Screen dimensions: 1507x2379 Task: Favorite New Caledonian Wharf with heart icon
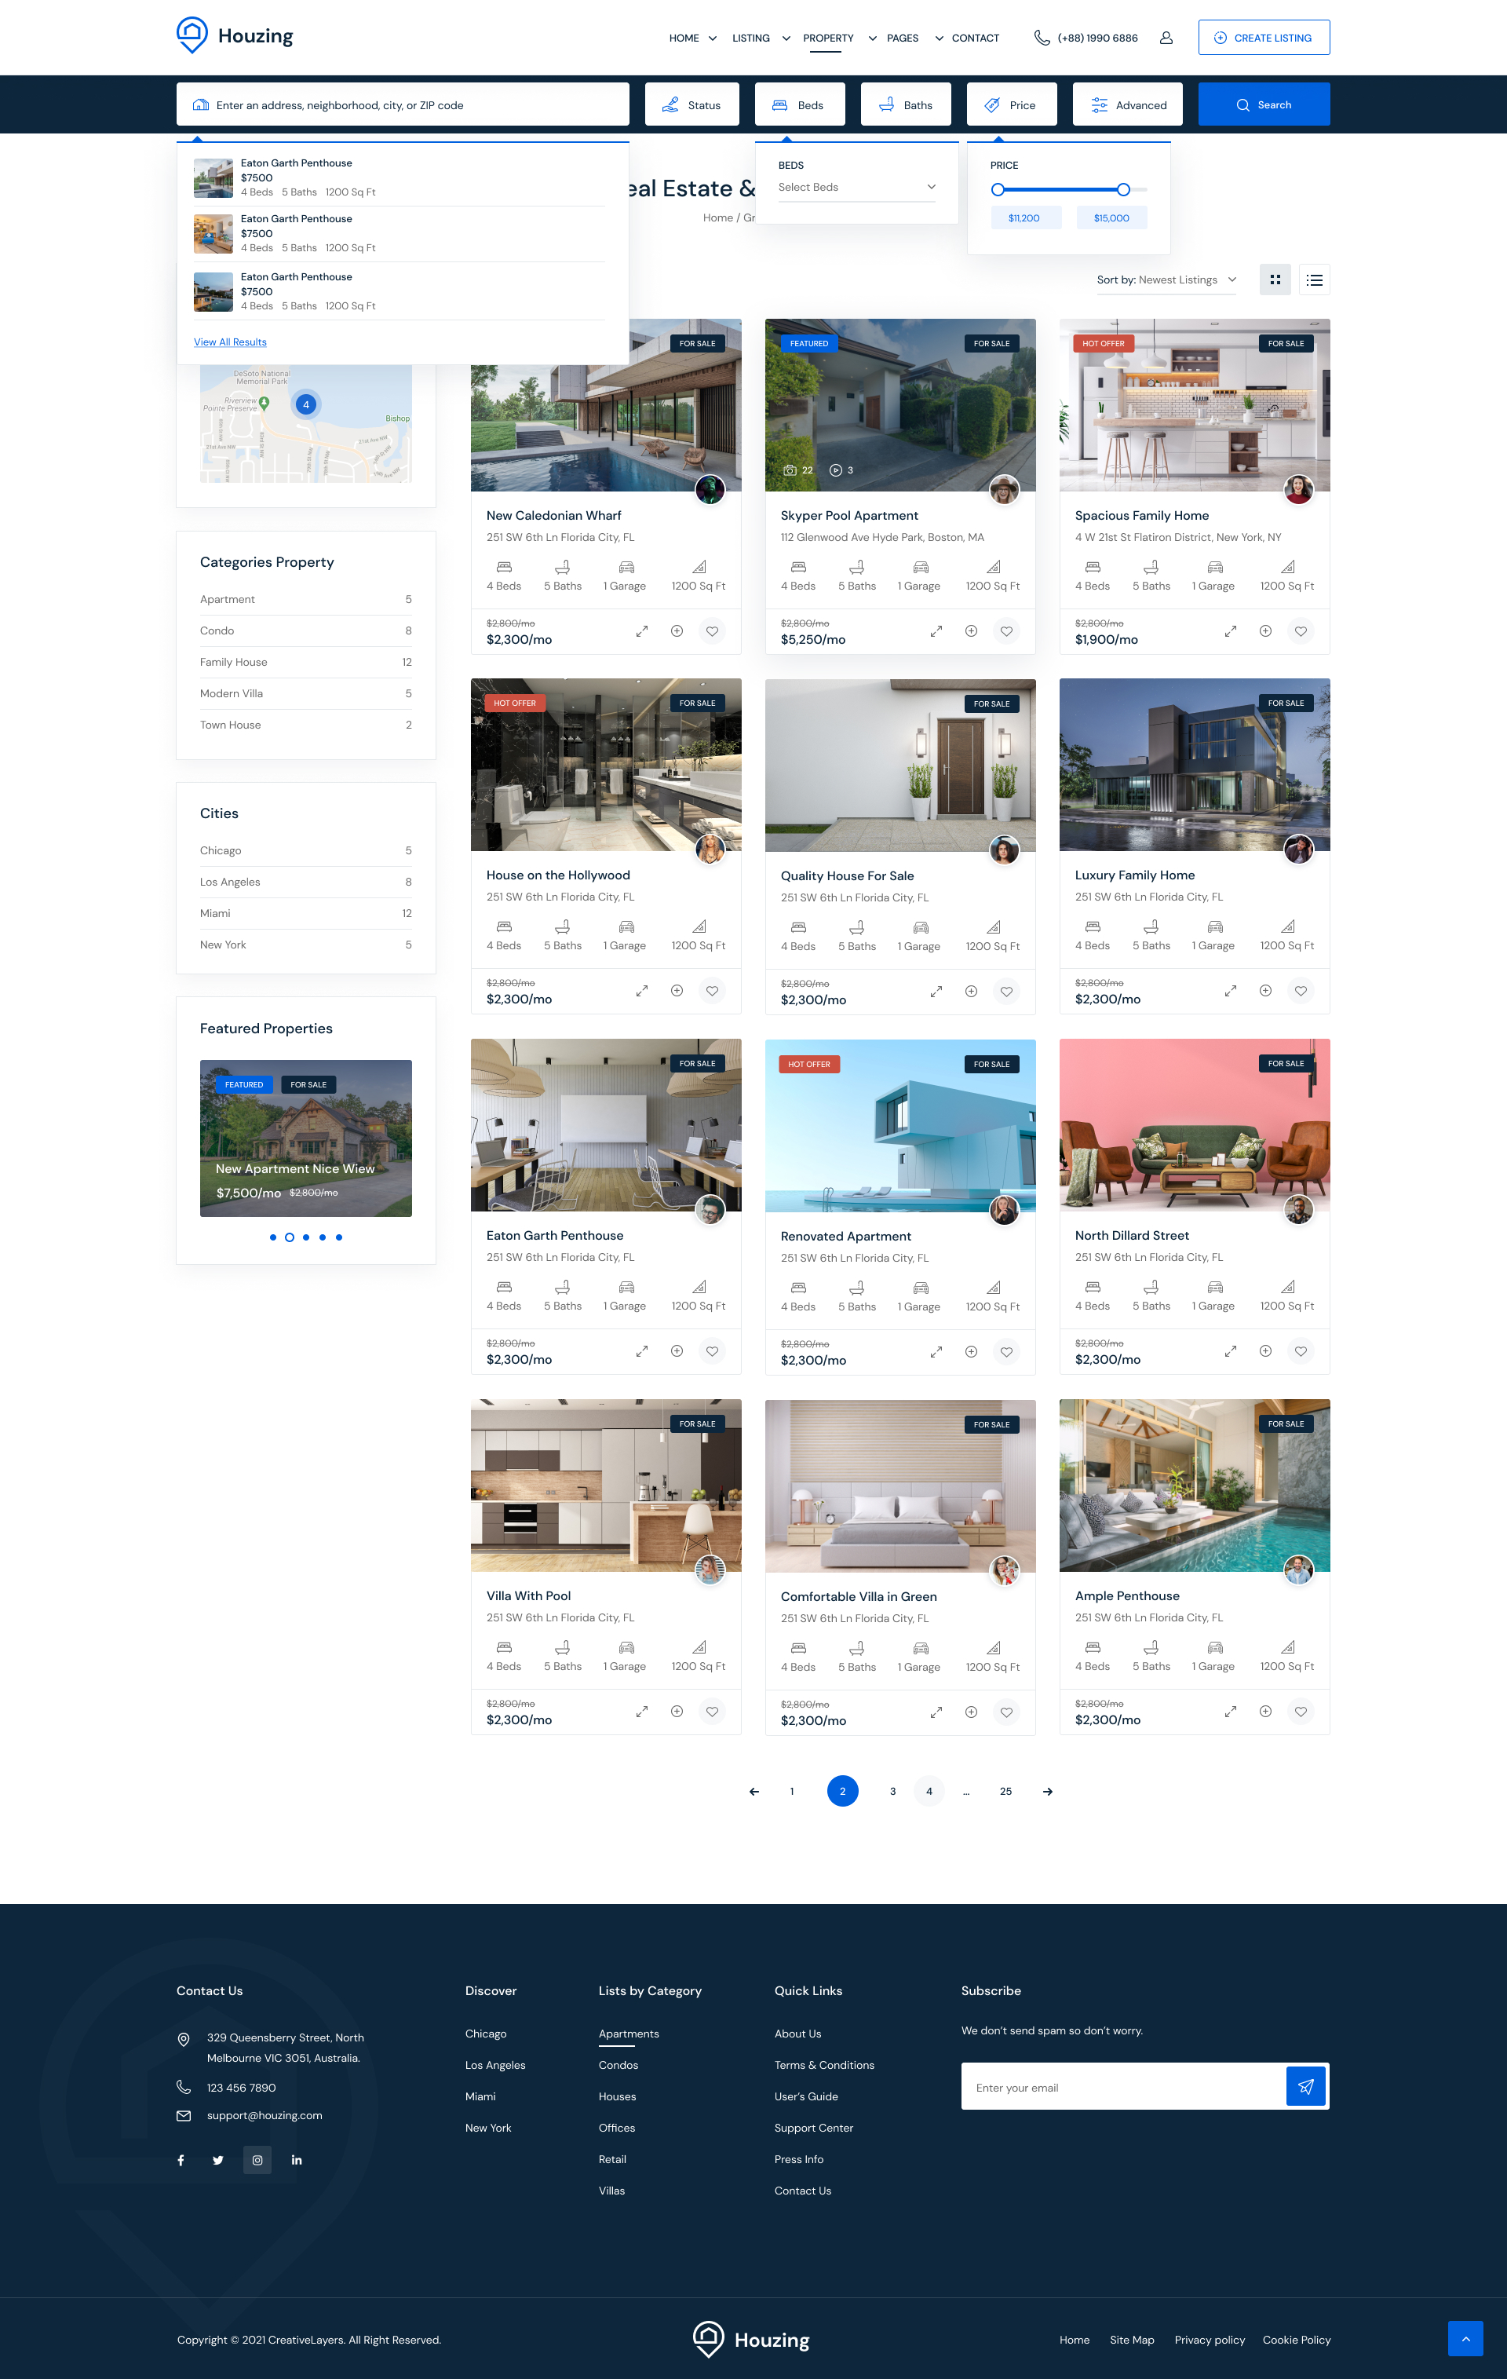(711, 630)
